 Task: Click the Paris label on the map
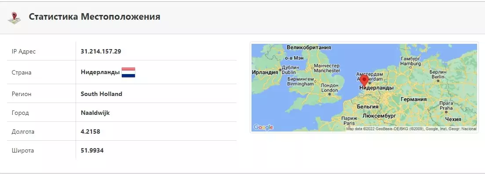(349, 121)
